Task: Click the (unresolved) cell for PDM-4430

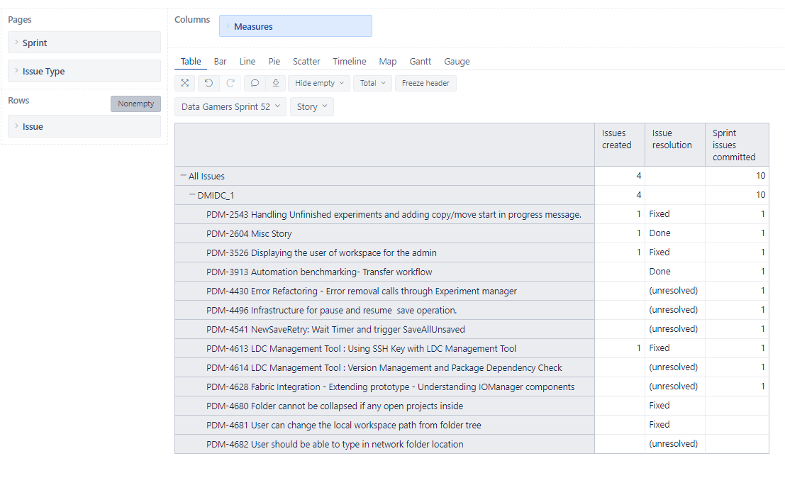Action: 674,290
